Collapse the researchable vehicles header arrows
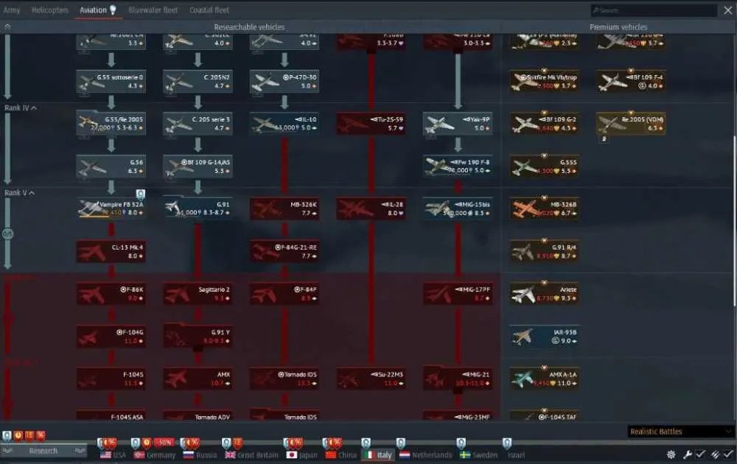 click(7, 27)
